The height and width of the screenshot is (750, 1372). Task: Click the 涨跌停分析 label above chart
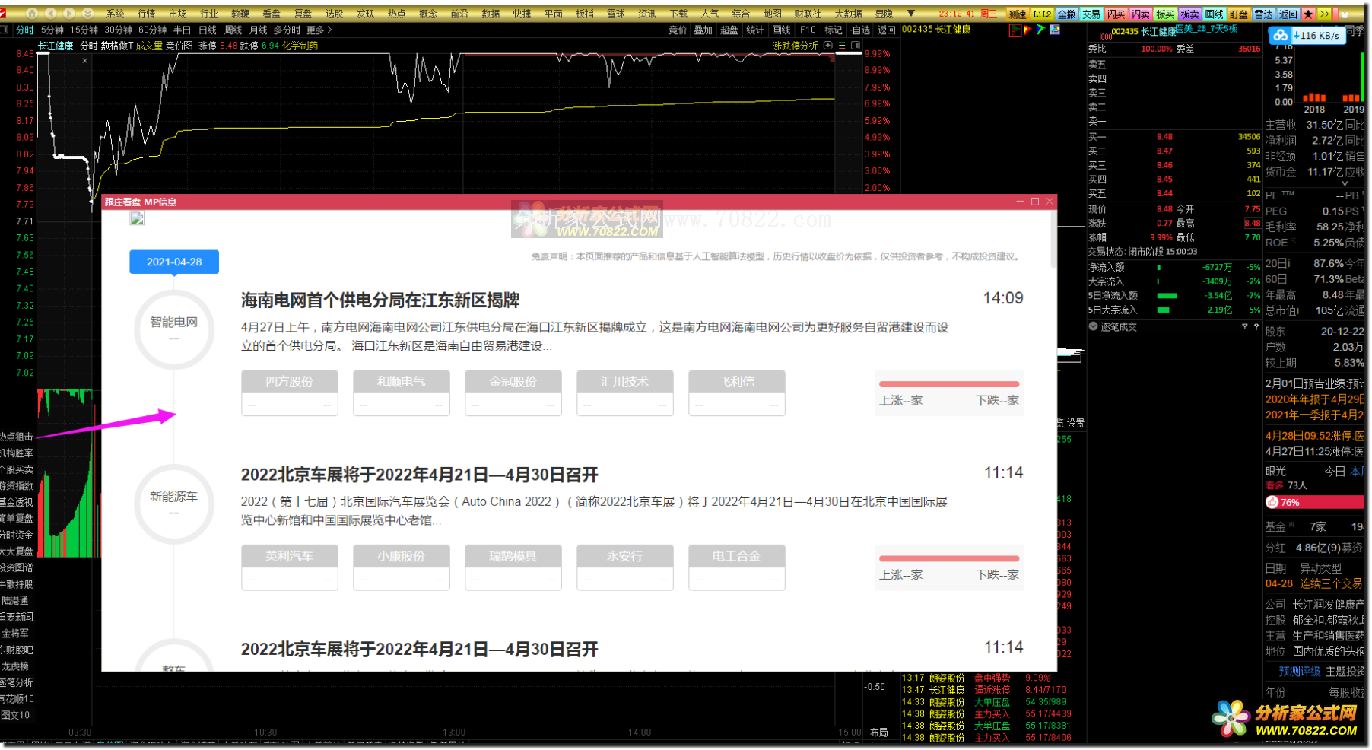(x=796, y=46)
